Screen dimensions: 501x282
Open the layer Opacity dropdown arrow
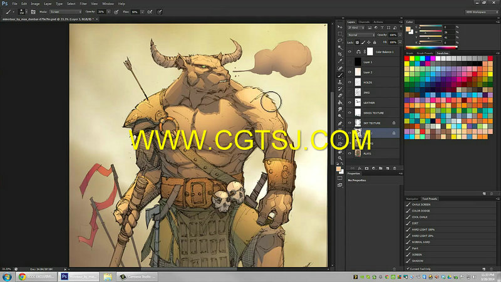coord(400,35)
